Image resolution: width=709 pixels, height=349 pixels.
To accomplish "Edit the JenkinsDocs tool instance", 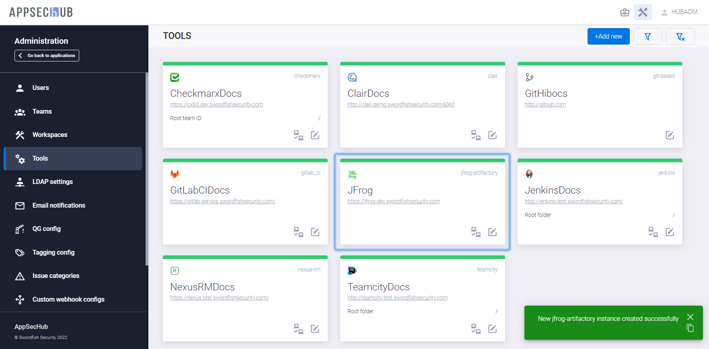I will coord(670,232).
